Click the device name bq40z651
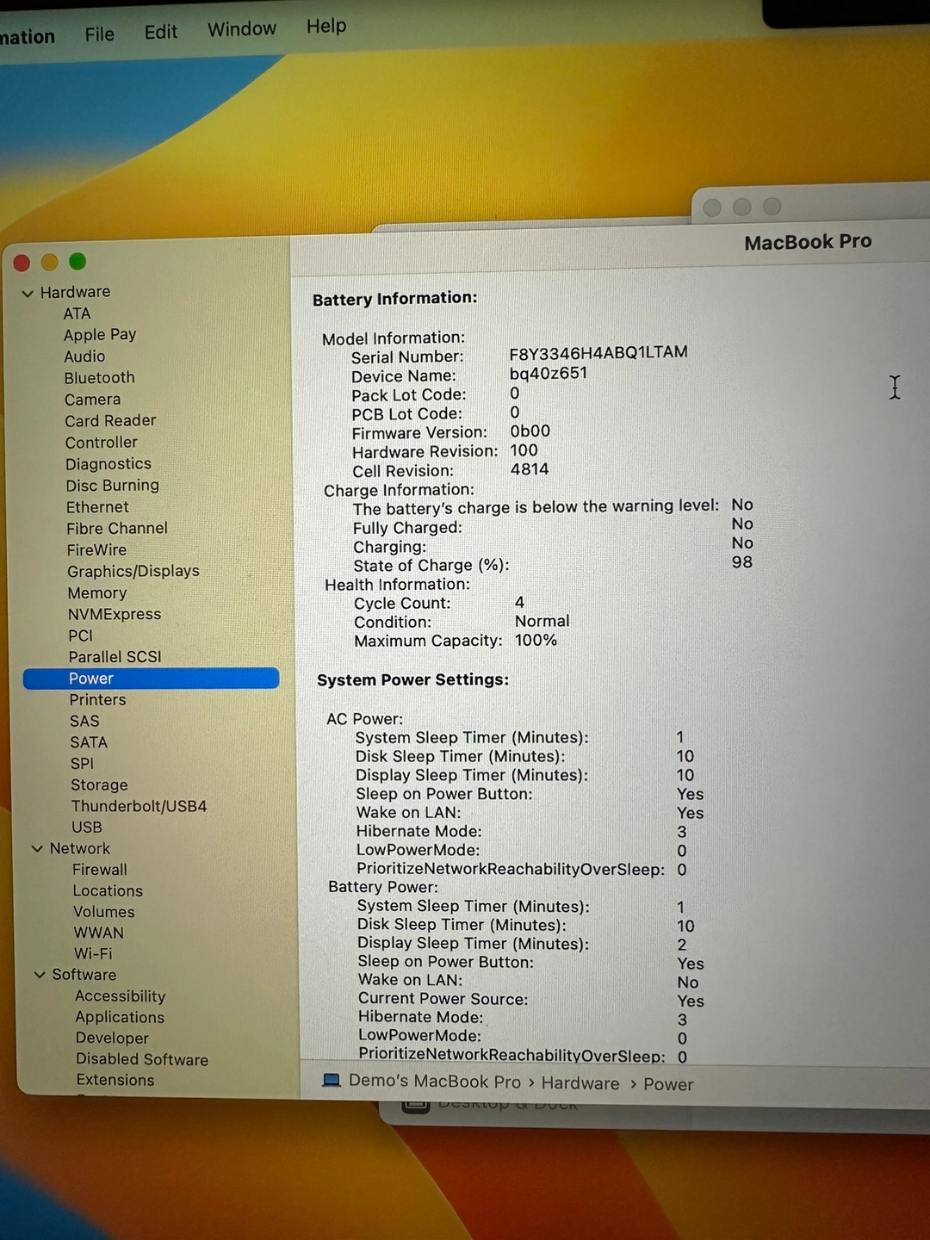Screen dimensions: 930x1240 (x=549, y=373)
